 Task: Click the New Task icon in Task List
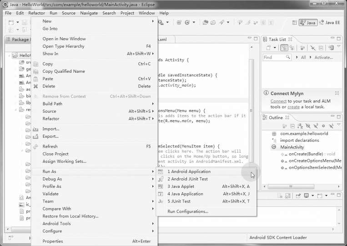pos(268,48)
